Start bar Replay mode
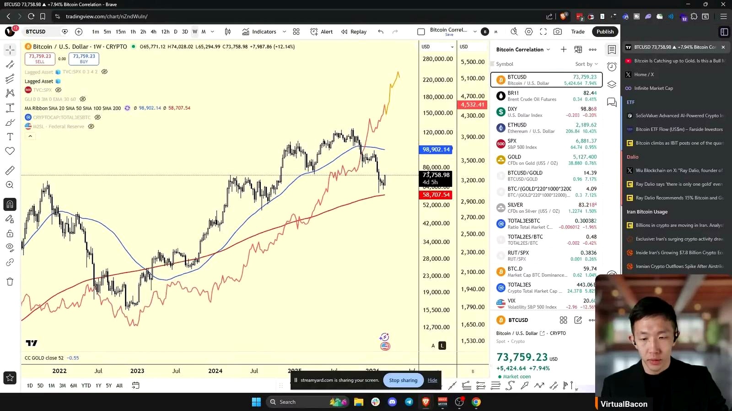The width and height of the screenshot is (732, 411). [354, 32]
